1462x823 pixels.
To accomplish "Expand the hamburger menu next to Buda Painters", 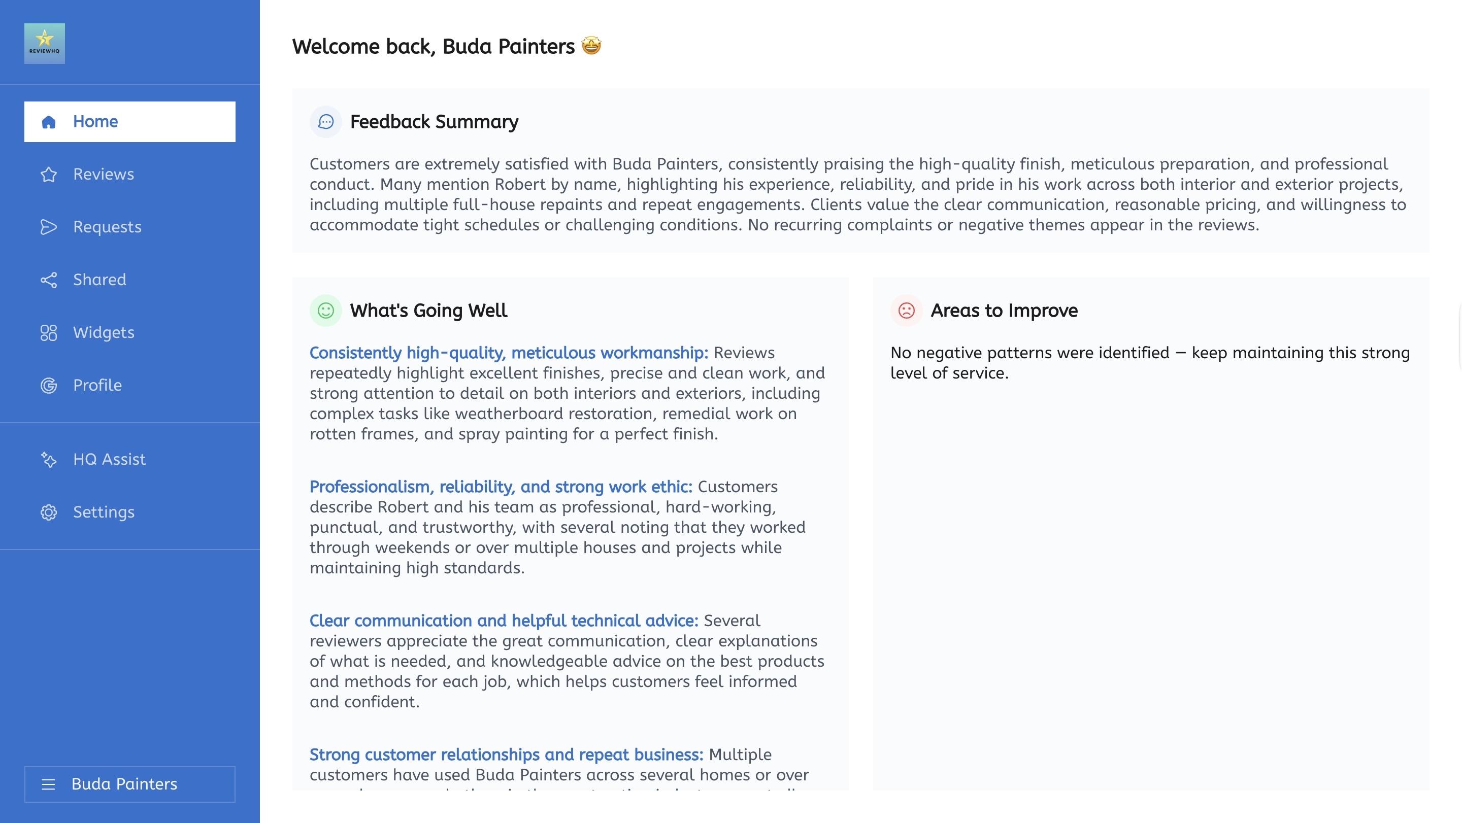I will click(48, 784).
